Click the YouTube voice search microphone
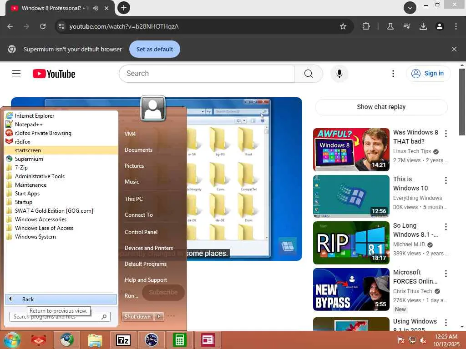The width and height of the screenshot is (466, 349). (x=339, y=74)
